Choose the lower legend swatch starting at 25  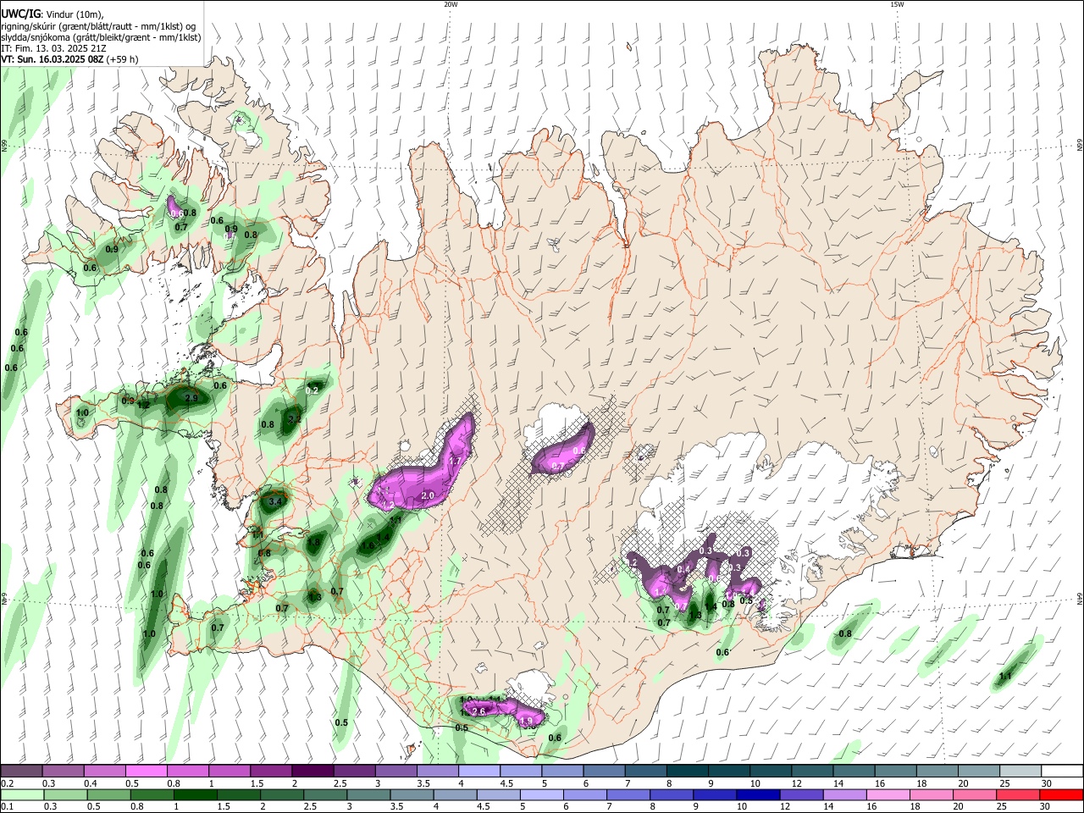(x=1017, y=795)
